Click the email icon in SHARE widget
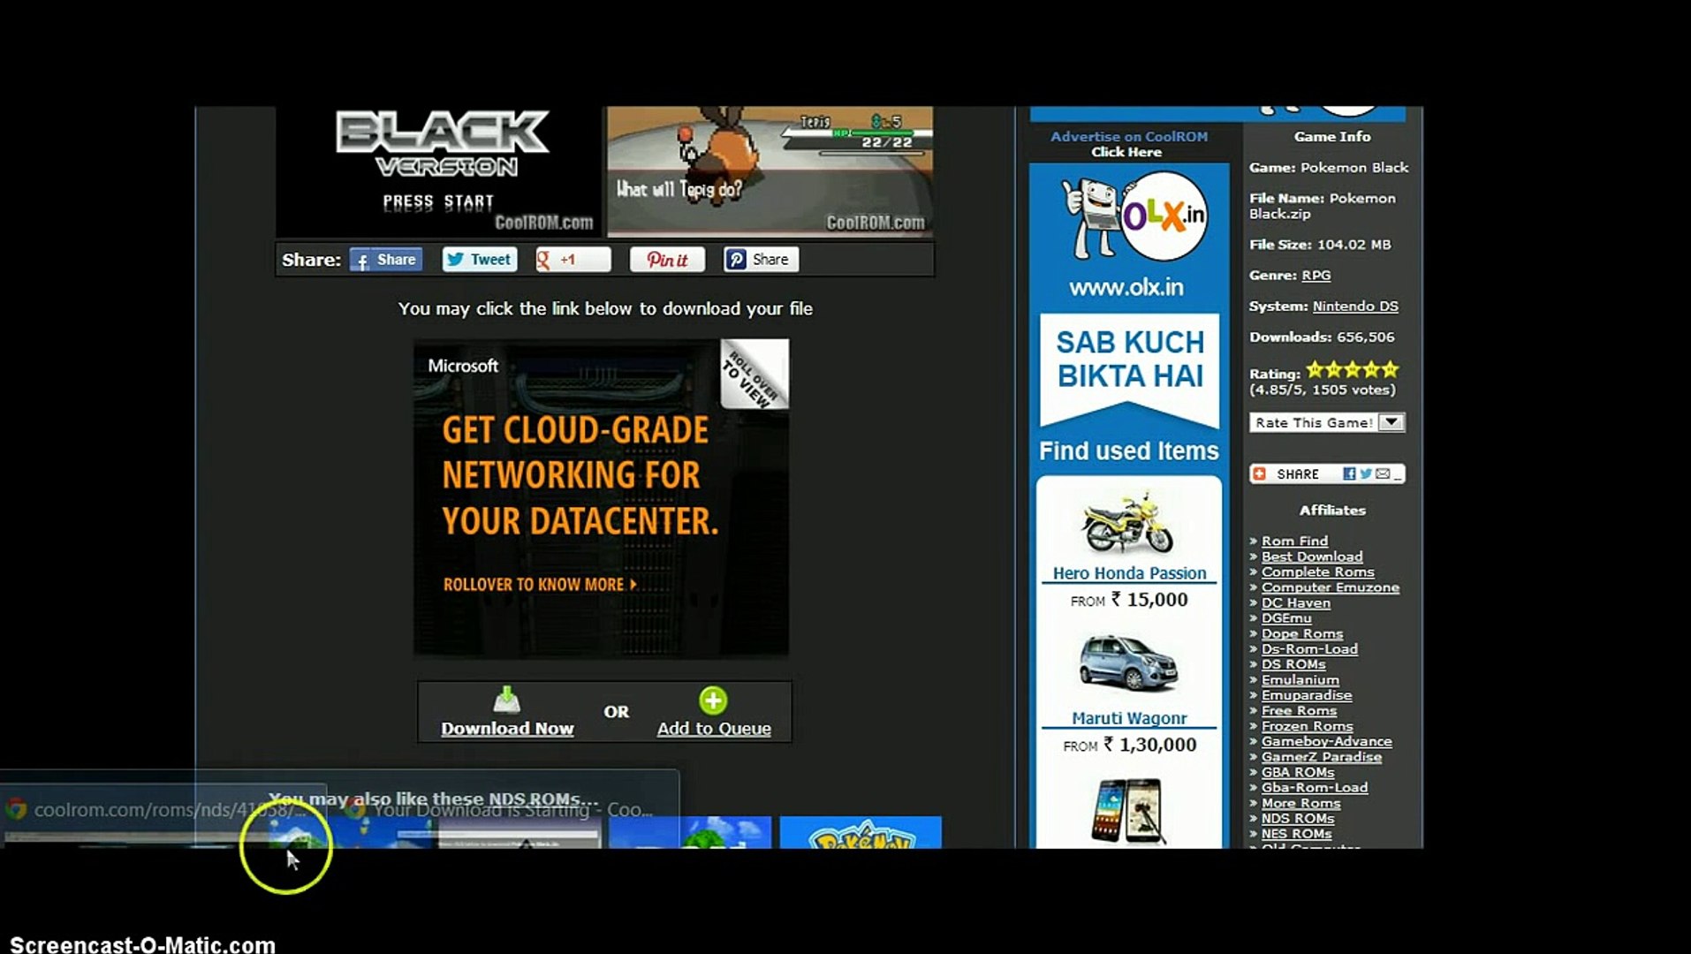The width and height of the screenshot is (1691, 954). point(1383,474)
